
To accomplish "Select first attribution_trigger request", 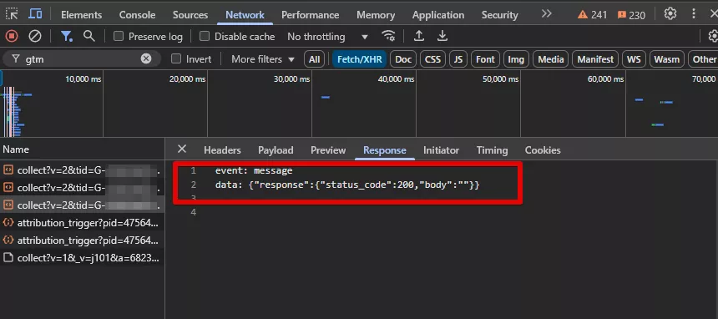I will pyautogui.click(x=83, y=223).
